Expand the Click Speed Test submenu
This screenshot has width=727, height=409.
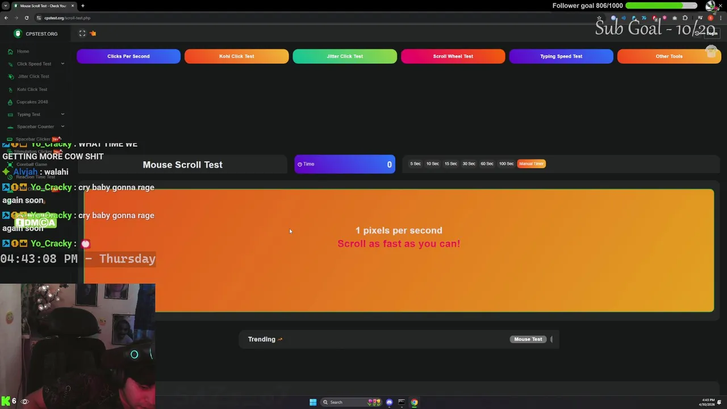[x=62, y=64]
